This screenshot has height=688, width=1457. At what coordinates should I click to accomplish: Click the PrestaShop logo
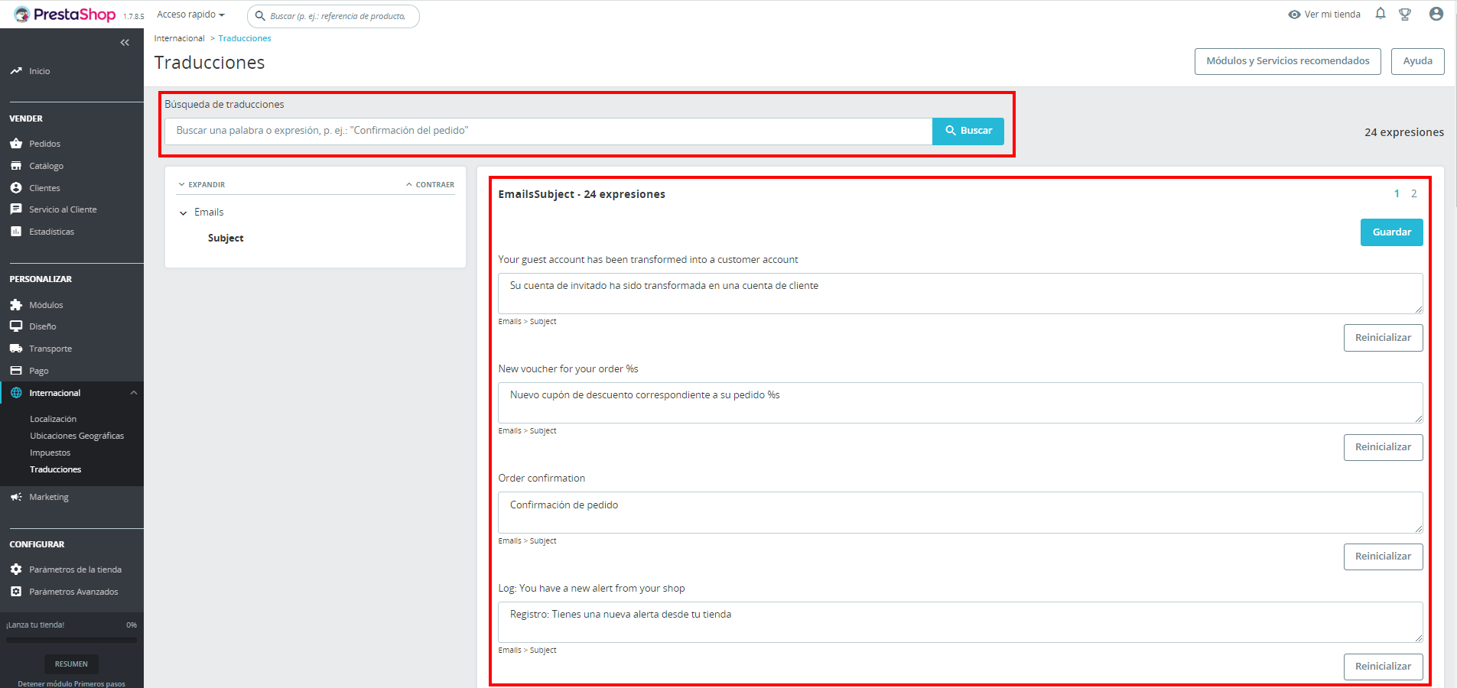coord(65,15)
